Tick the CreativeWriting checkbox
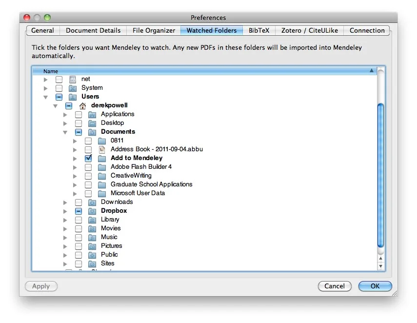The height and width of the screenshot is (323, 417). (88, 176)
